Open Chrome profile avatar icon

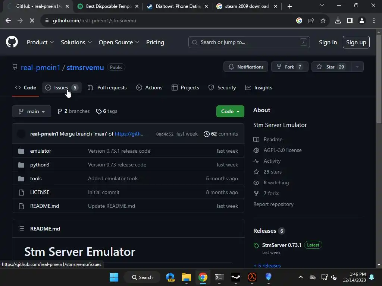(362, 21)
